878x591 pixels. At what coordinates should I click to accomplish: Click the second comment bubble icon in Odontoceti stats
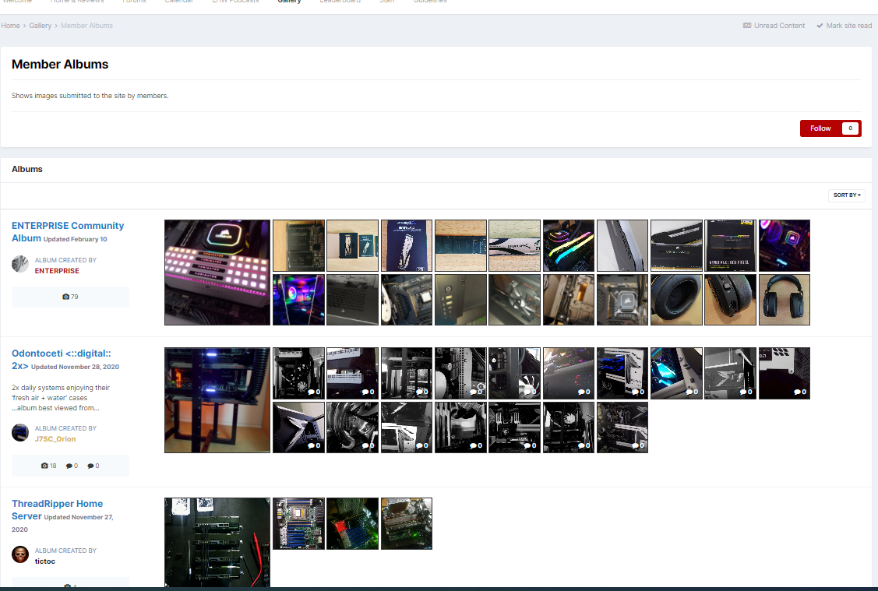[90, 466]
